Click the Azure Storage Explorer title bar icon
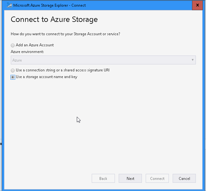This screenshot has height=191, width=206. [9, 5]
